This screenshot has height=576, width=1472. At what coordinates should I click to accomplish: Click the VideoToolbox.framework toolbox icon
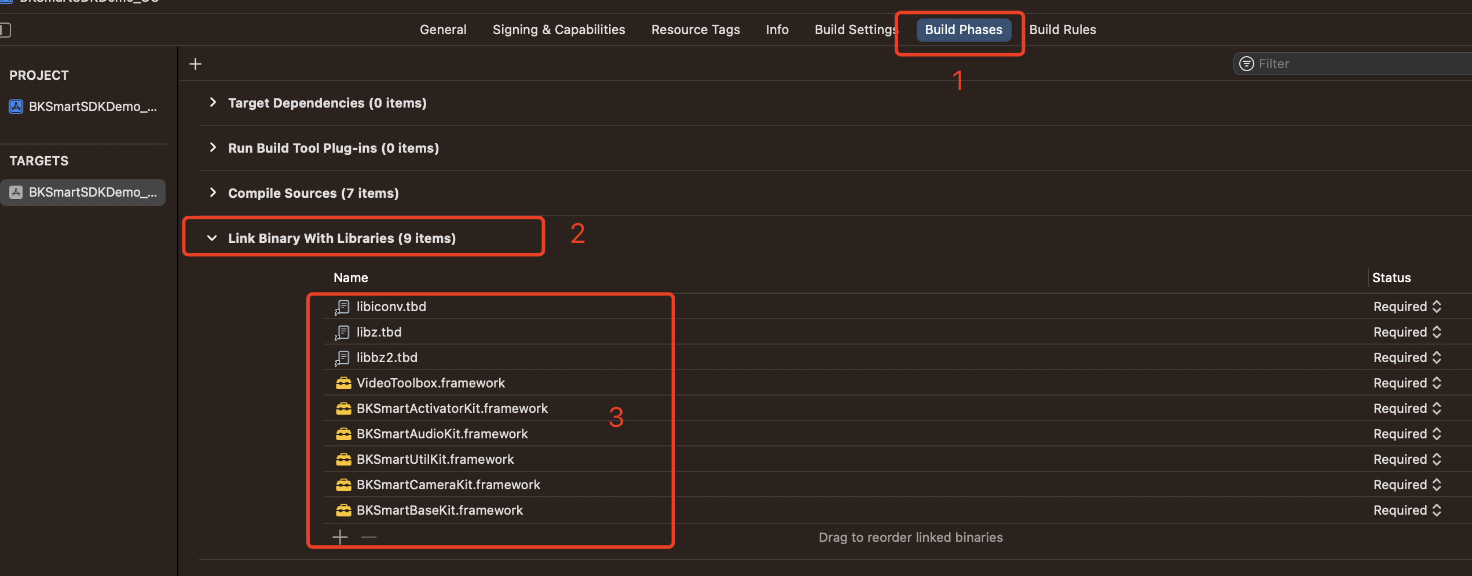click(343, 383)
